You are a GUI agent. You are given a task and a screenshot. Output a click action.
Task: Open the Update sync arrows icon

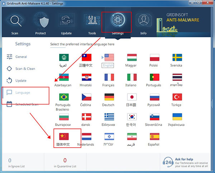(66, 20)
